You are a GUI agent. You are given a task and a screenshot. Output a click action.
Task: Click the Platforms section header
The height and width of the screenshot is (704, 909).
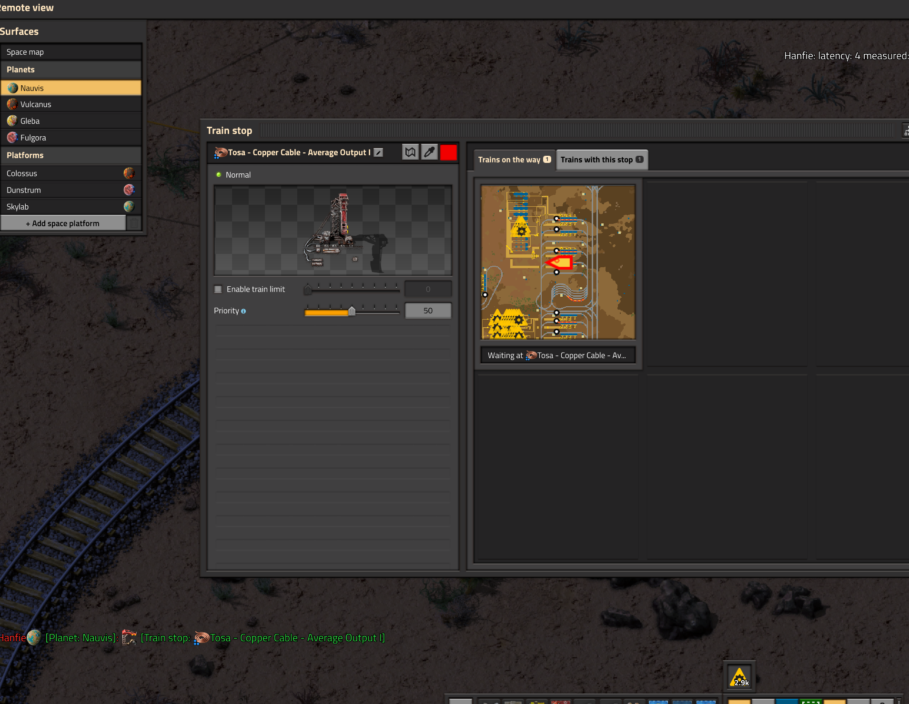click(x=71, y=155)
